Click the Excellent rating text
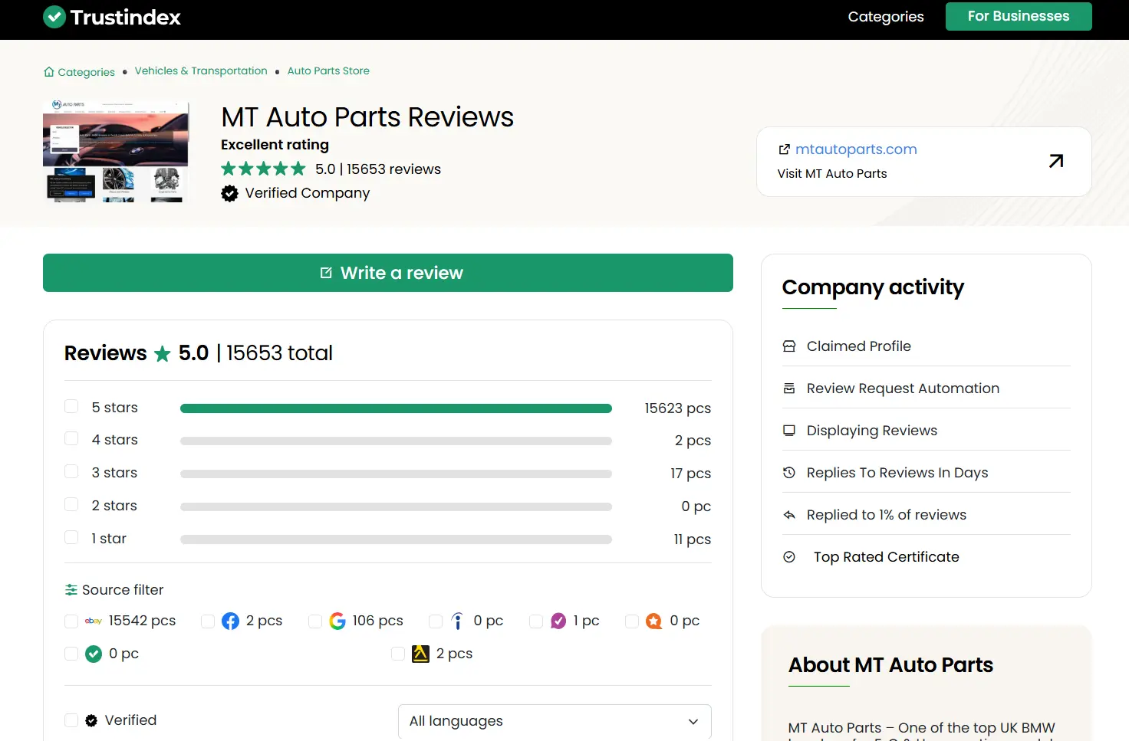 tap(275, 145)
